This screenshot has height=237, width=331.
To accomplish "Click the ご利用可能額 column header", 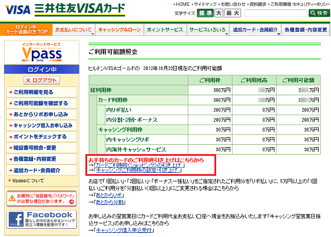I will (298, 81).
